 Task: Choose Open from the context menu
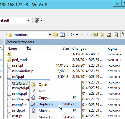55,85
